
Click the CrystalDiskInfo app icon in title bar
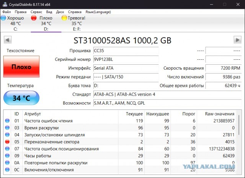[x=5, y=4]
